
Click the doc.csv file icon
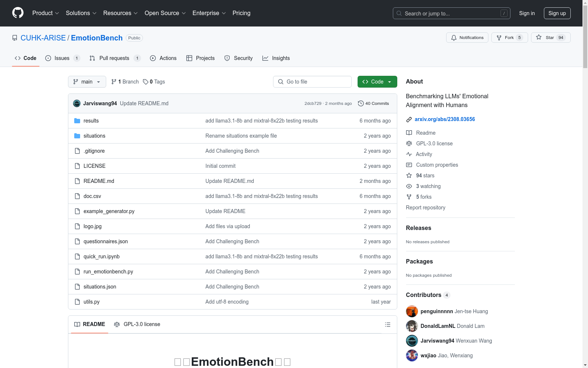(x=77, y=196)
